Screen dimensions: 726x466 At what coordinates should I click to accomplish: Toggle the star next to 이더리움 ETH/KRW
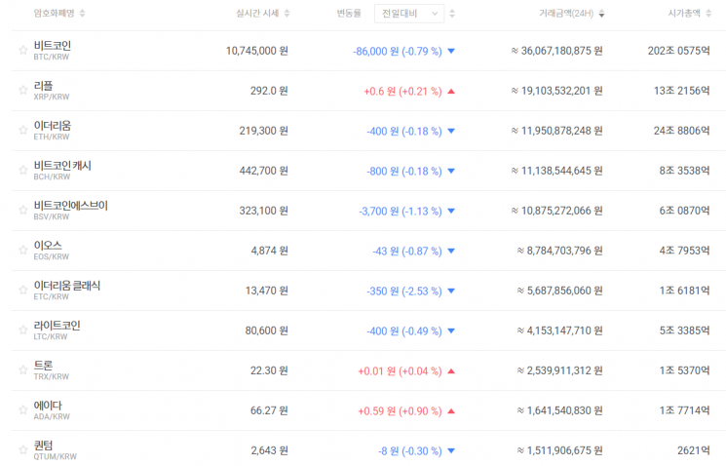(23, 131)
